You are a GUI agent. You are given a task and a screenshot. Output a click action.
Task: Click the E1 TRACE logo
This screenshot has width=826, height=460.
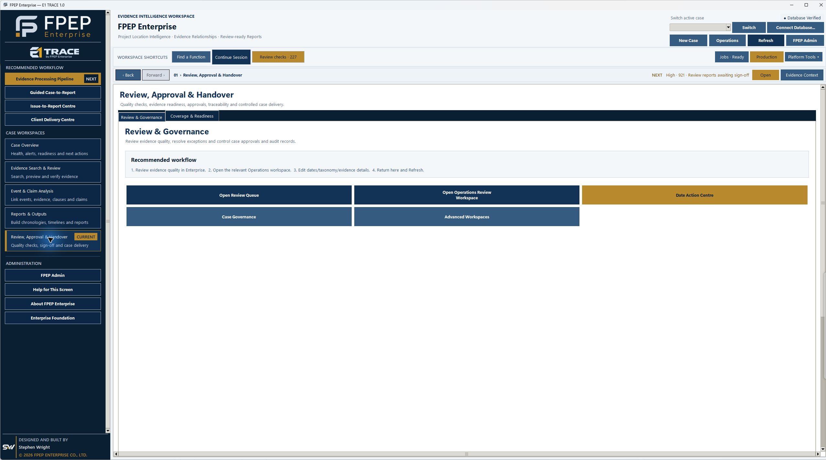point(54,52)
